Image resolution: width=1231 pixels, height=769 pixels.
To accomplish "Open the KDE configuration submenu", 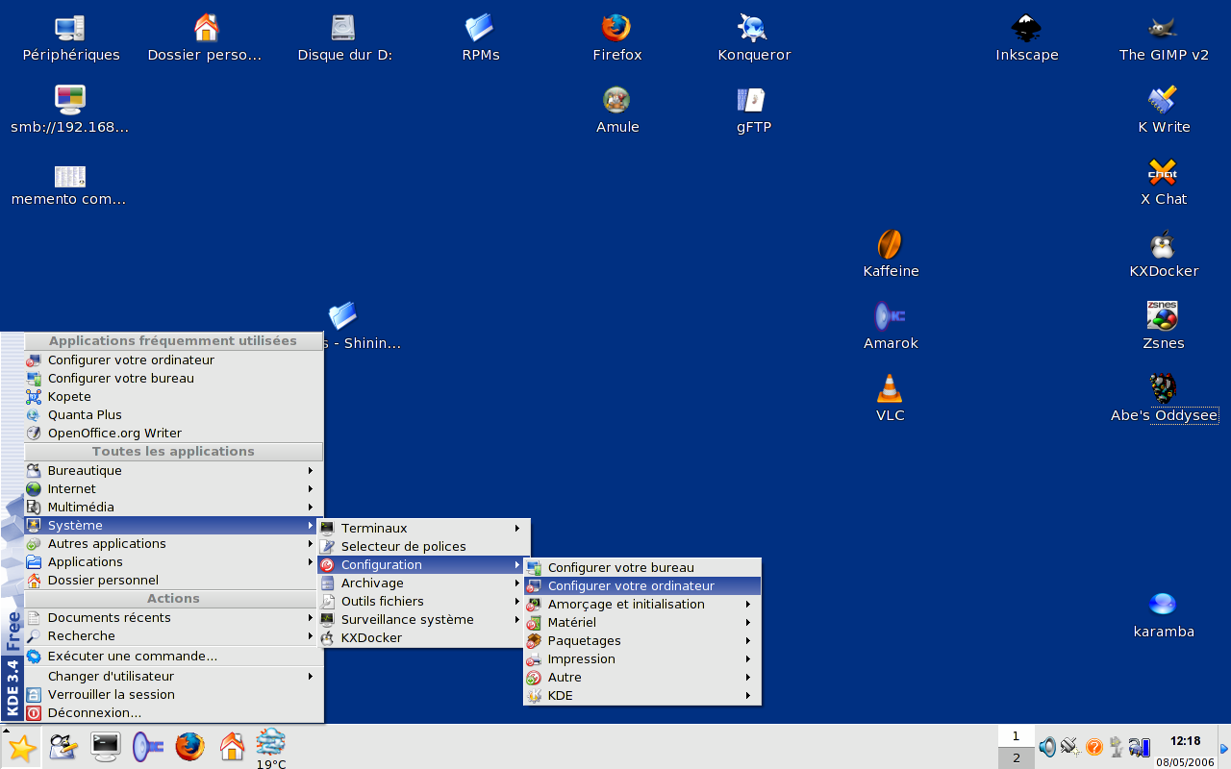I will [x=642, y=696].
